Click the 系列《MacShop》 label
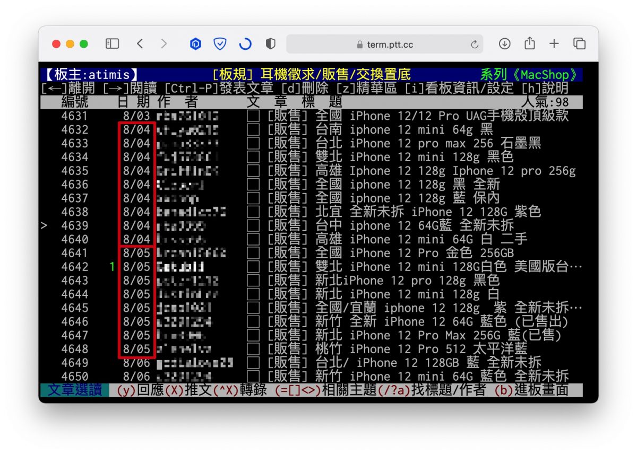Screen dimensions: 637x454 531,75
